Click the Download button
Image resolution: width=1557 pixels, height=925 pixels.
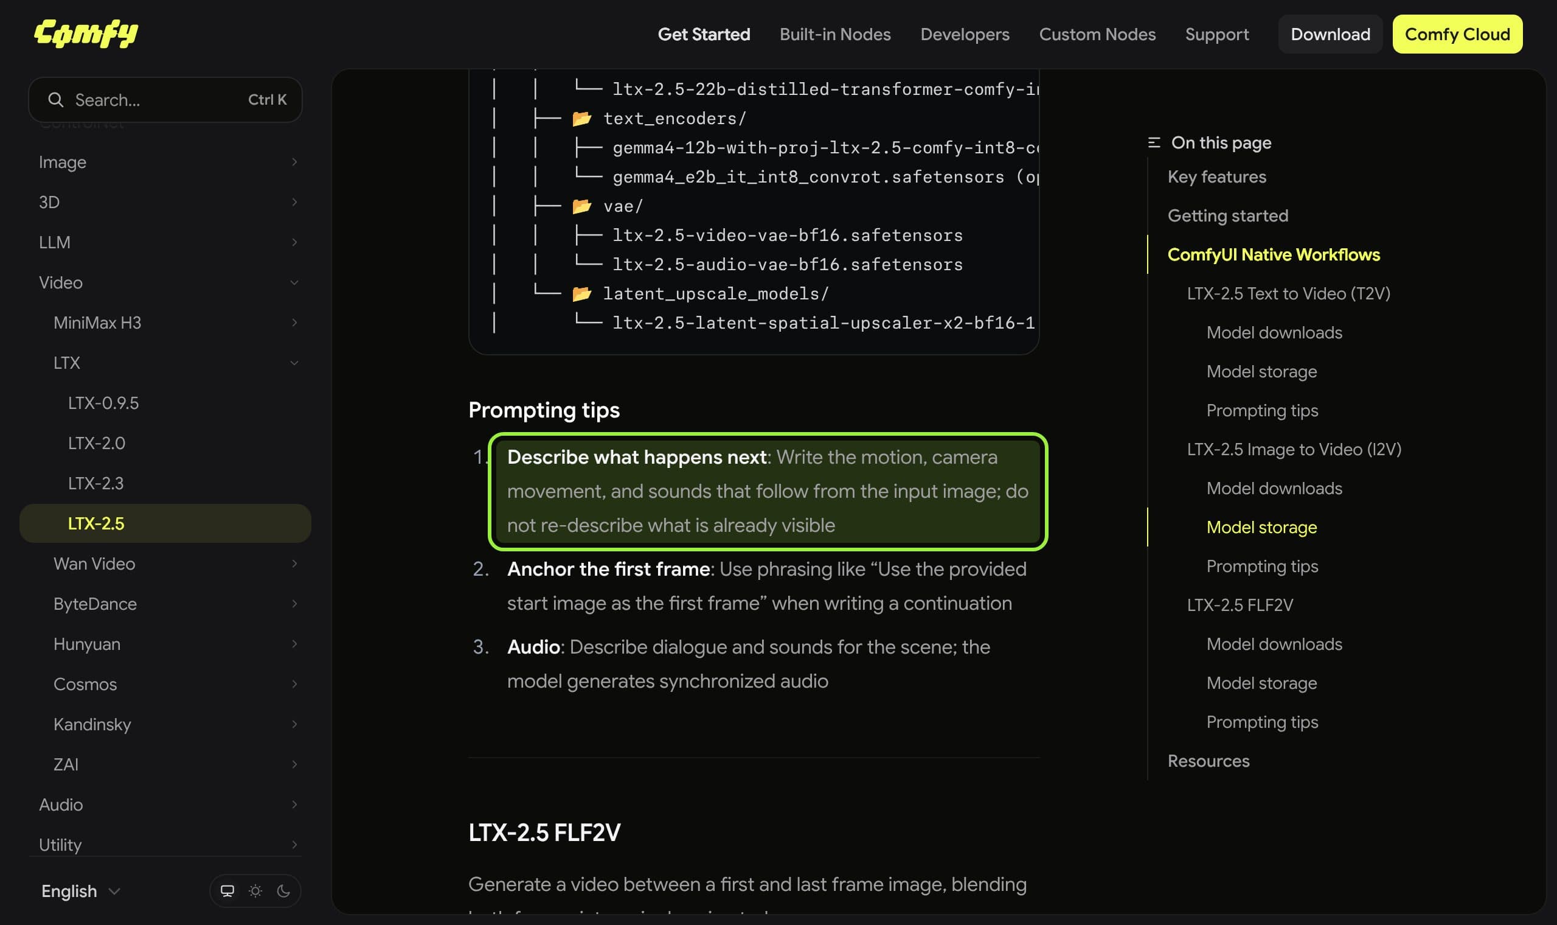point(1330,34)
